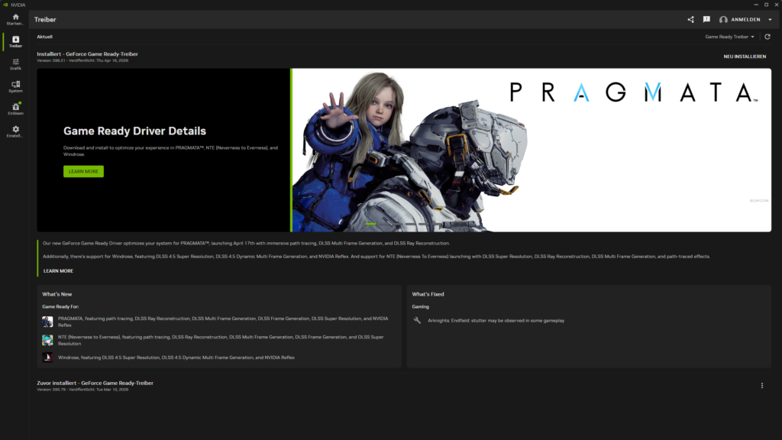The width and height of the screenshot is (782, 440).
Task: Click the 'What's Fixed' heading
Action: [428, 294]
